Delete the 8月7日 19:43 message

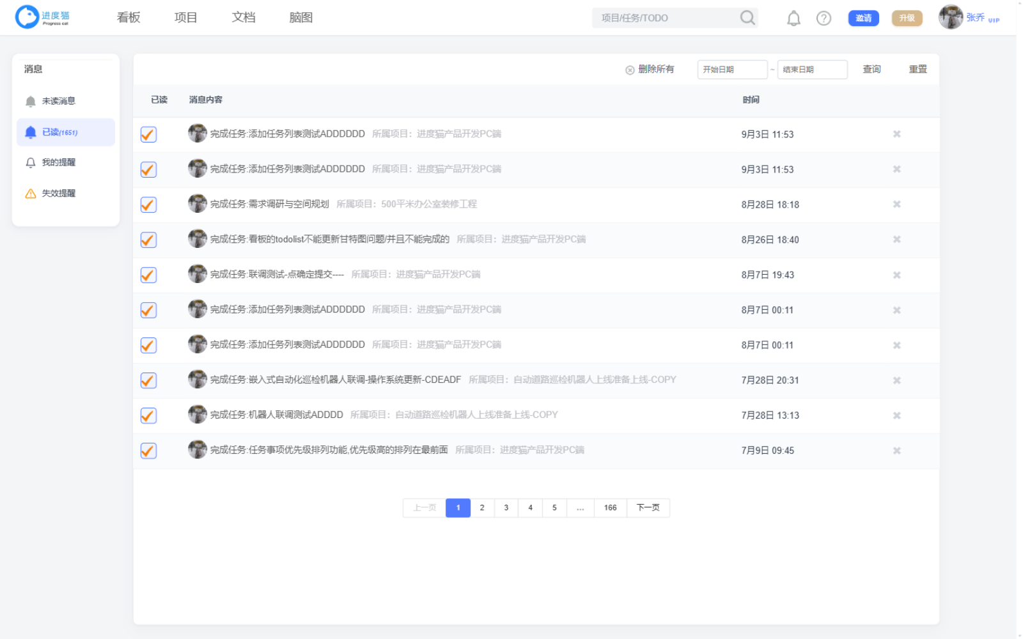[x=897, y=275]
